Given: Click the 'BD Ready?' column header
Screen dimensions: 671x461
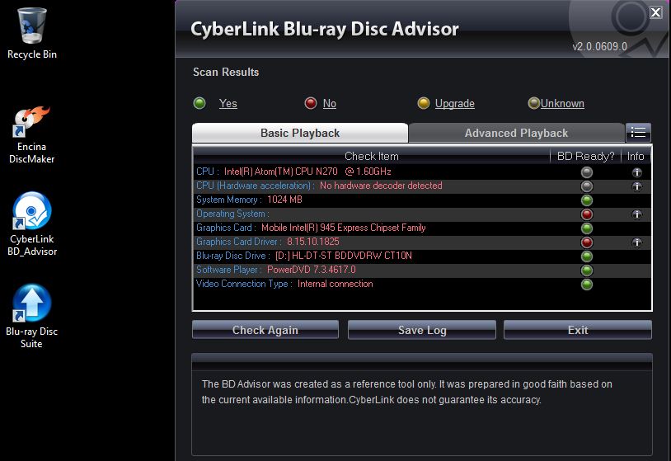Looking at the screenshot, I should click(x=585, y=156).
